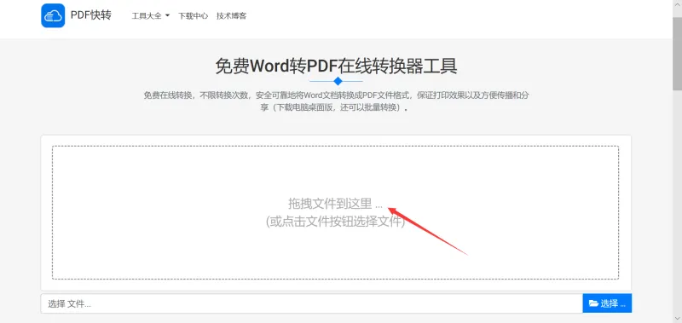
Task: Click the PDF快转 cloud logo icon
Action: pyautogui.click(x=53, y=15)
